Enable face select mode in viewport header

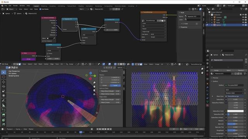click(20, 64)
